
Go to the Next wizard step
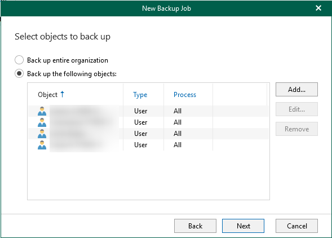pos(243,226)
